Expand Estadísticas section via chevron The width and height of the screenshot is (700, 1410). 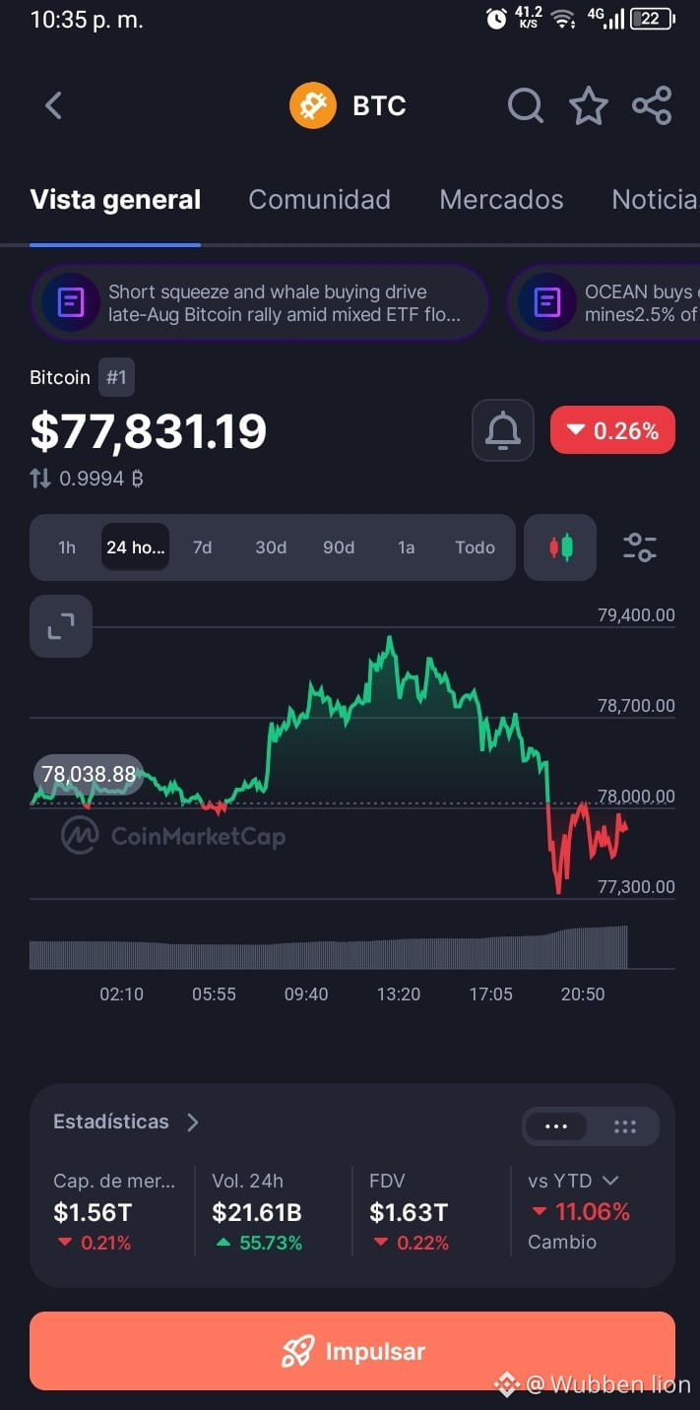tap(193, 1122)
